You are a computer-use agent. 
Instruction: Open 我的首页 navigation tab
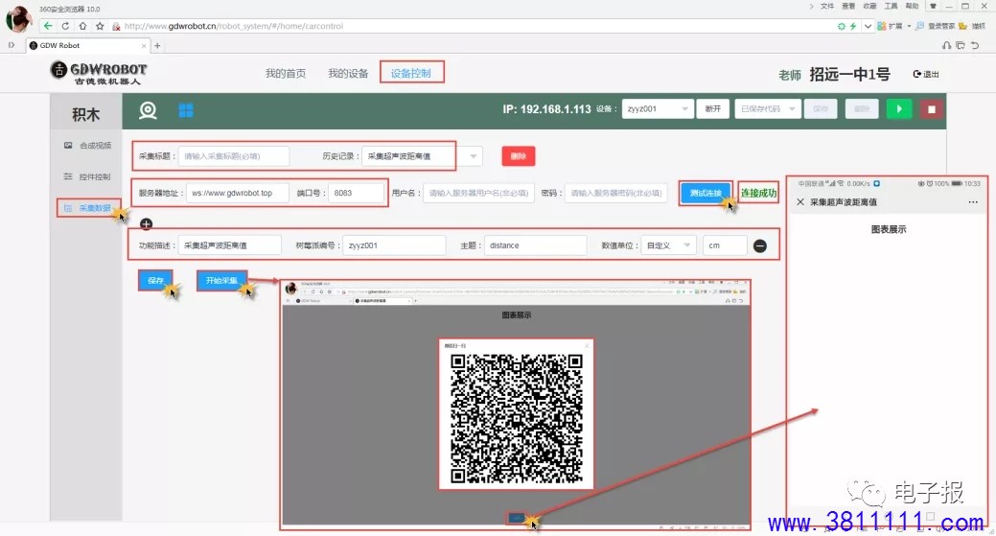[286, 73]
